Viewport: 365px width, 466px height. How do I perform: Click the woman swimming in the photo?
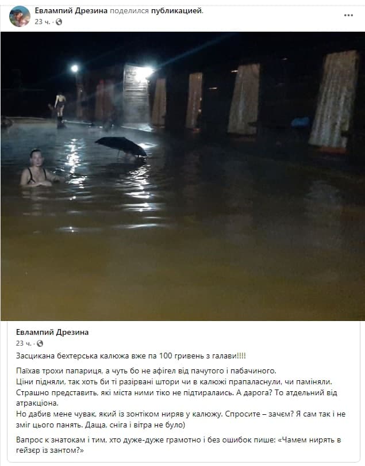(37, 168)
